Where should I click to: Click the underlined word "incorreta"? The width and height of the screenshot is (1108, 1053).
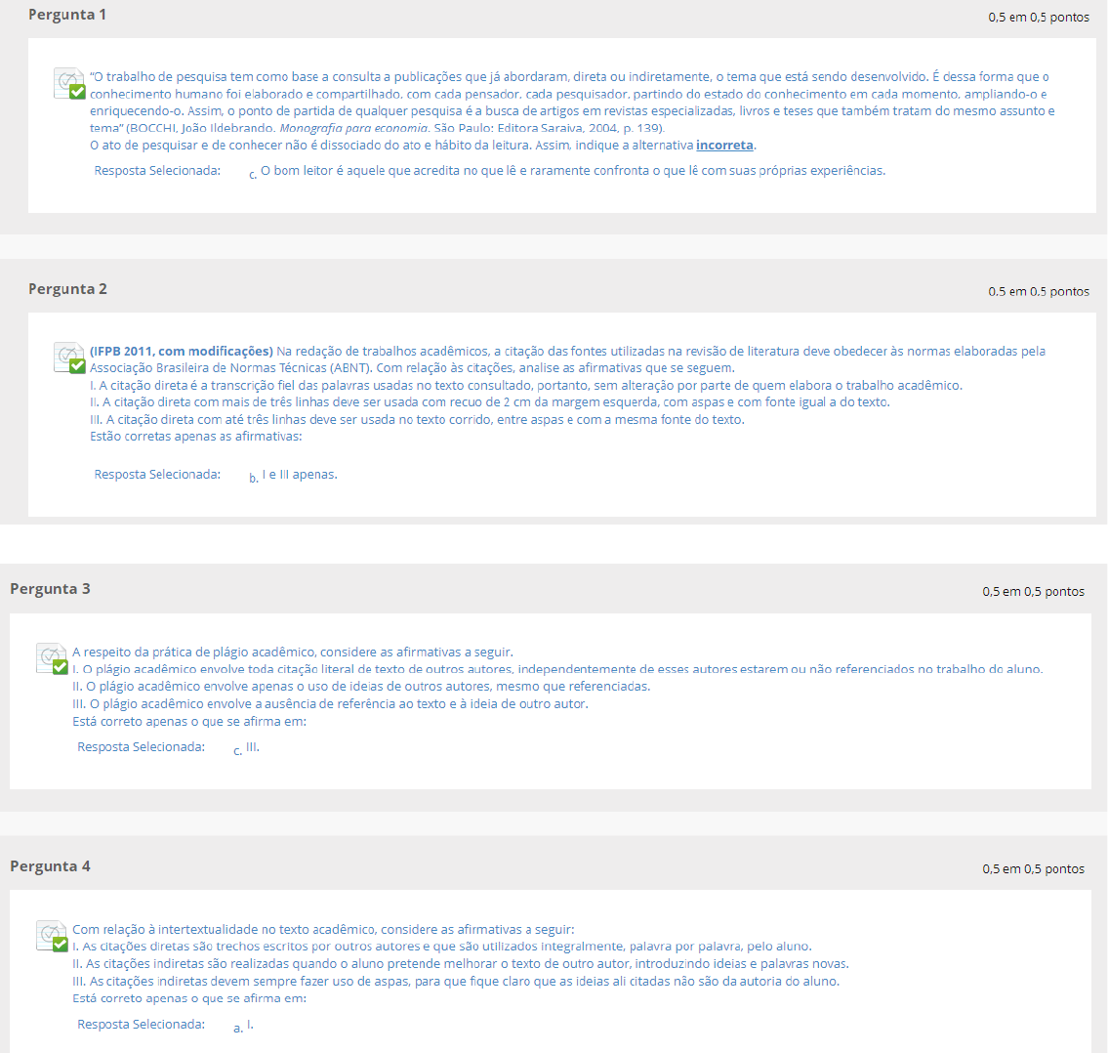(724, 146)
